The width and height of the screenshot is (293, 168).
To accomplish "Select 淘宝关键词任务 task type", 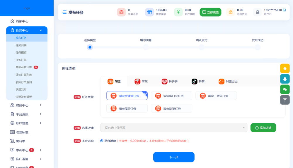I will (x=127, y=96).
